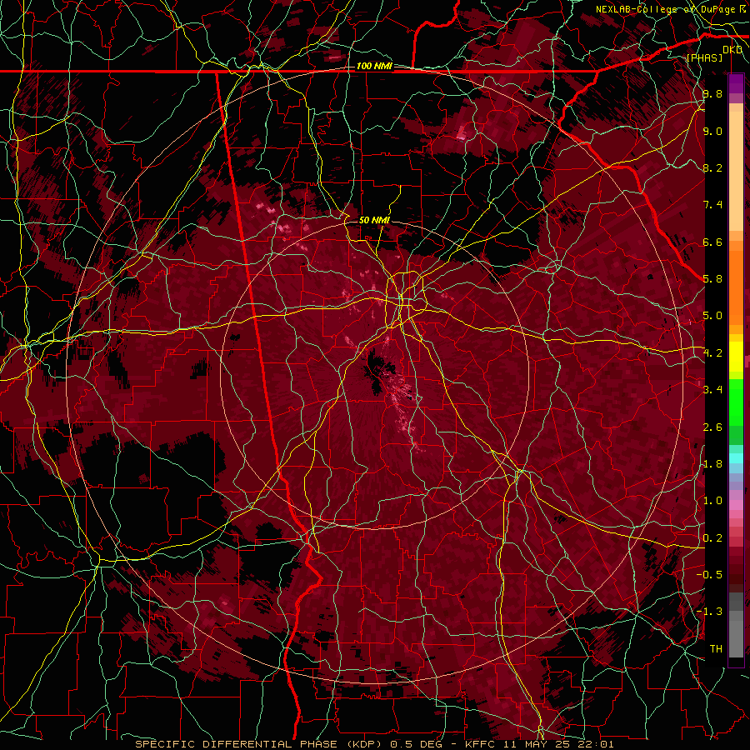Click the "9.8" value on the color scale

pyautogui.click(x=712, y=93)
